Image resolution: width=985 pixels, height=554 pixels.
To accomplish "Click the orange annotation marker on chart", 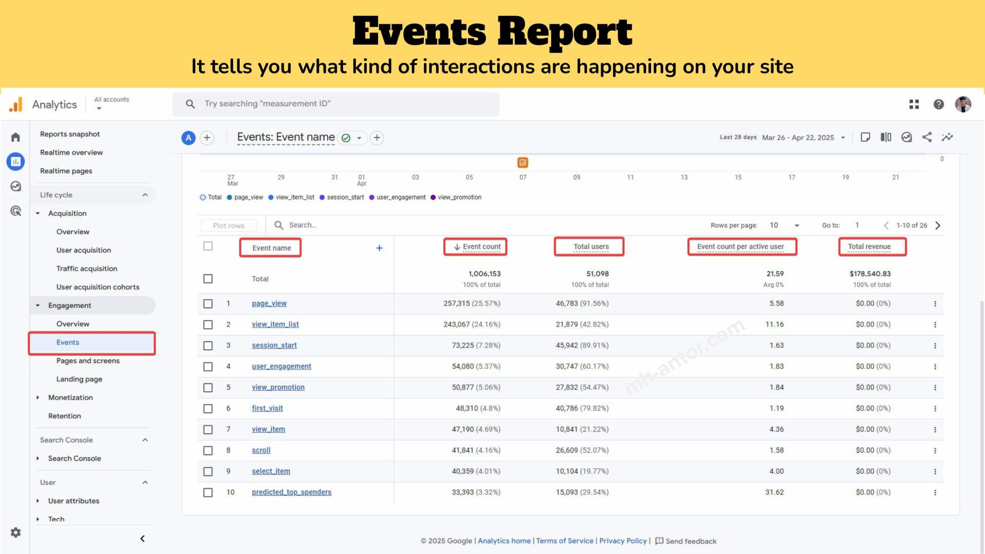I will 523,163.
